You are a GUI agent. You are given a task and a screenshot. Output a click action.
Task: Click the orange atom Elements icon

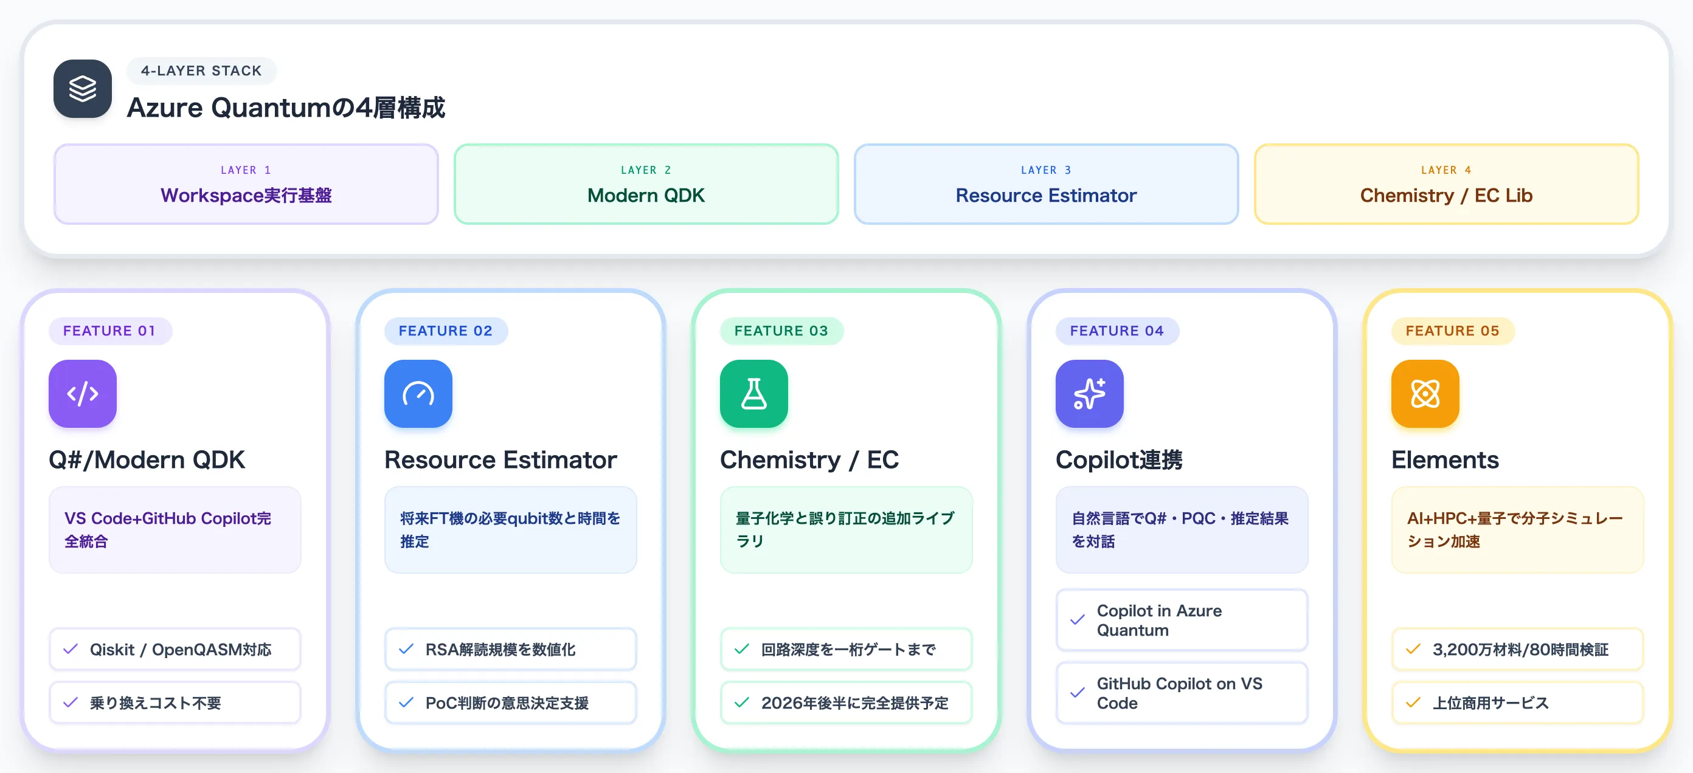1425,393
